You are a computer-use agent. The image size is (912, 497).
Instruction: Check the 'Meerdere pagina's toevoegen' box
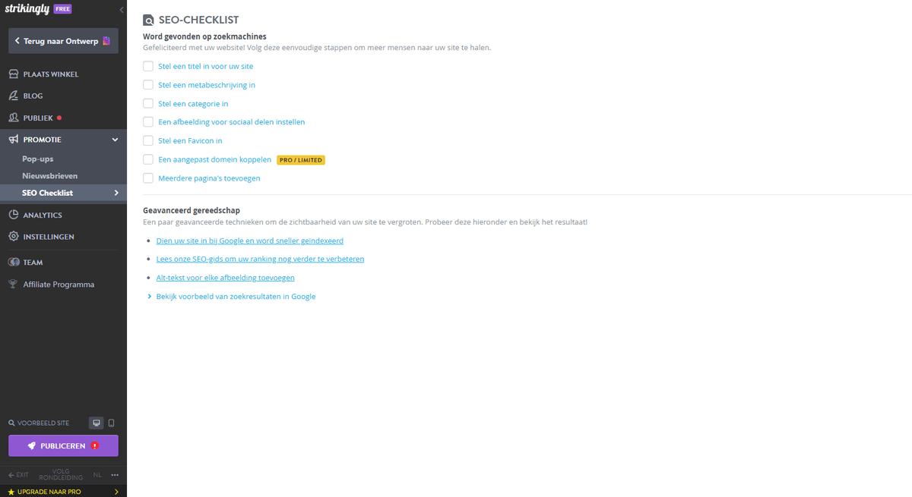point(147,178)
